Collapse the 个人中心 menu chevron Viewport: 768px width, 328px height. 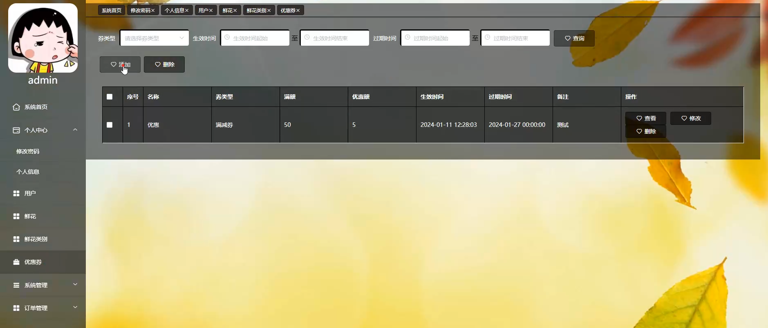[75, 130]
